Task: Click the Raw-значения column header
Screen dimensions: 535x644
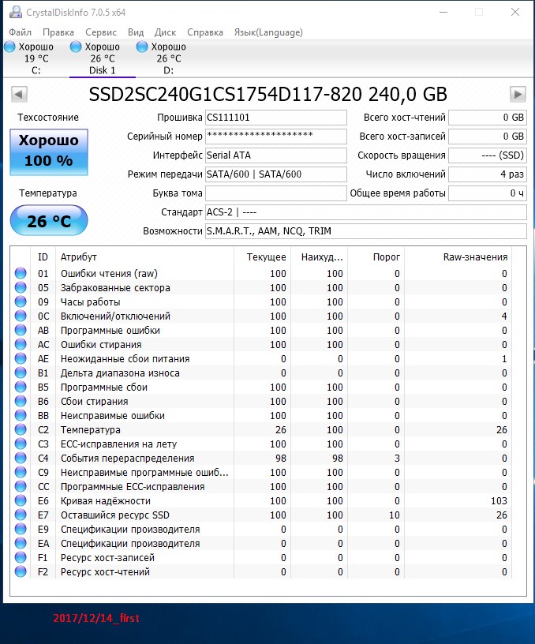Action: point(458,257)
